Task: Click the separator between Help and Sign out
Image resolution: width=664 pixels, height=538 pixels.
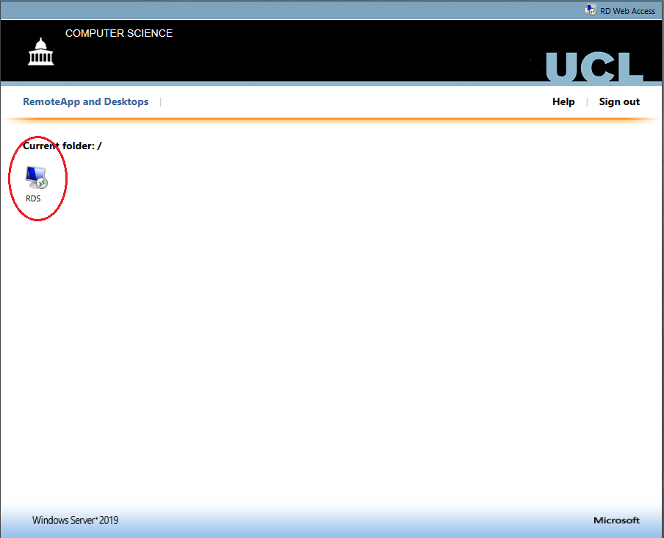Action: coord(587,102)
